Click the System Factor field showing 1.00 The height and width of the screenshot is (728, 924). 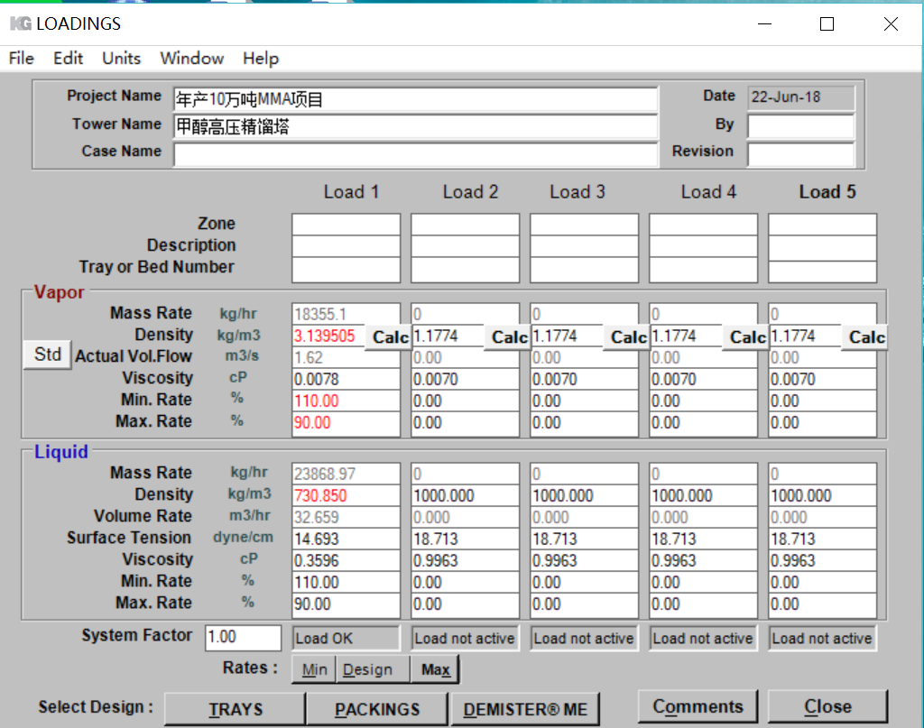click(x=243, y=637)
